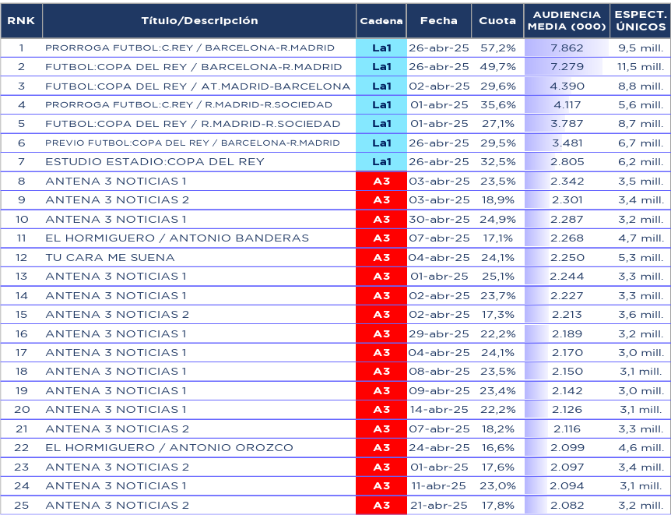This screenshot has height=515, width=671.
Task: Click date 21-abr-25
Action: 439,505
